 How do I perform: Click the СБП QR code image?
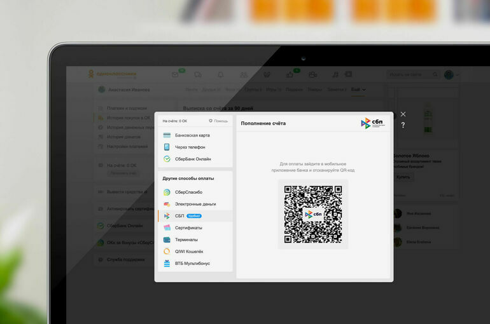click(x=313, y=214)
